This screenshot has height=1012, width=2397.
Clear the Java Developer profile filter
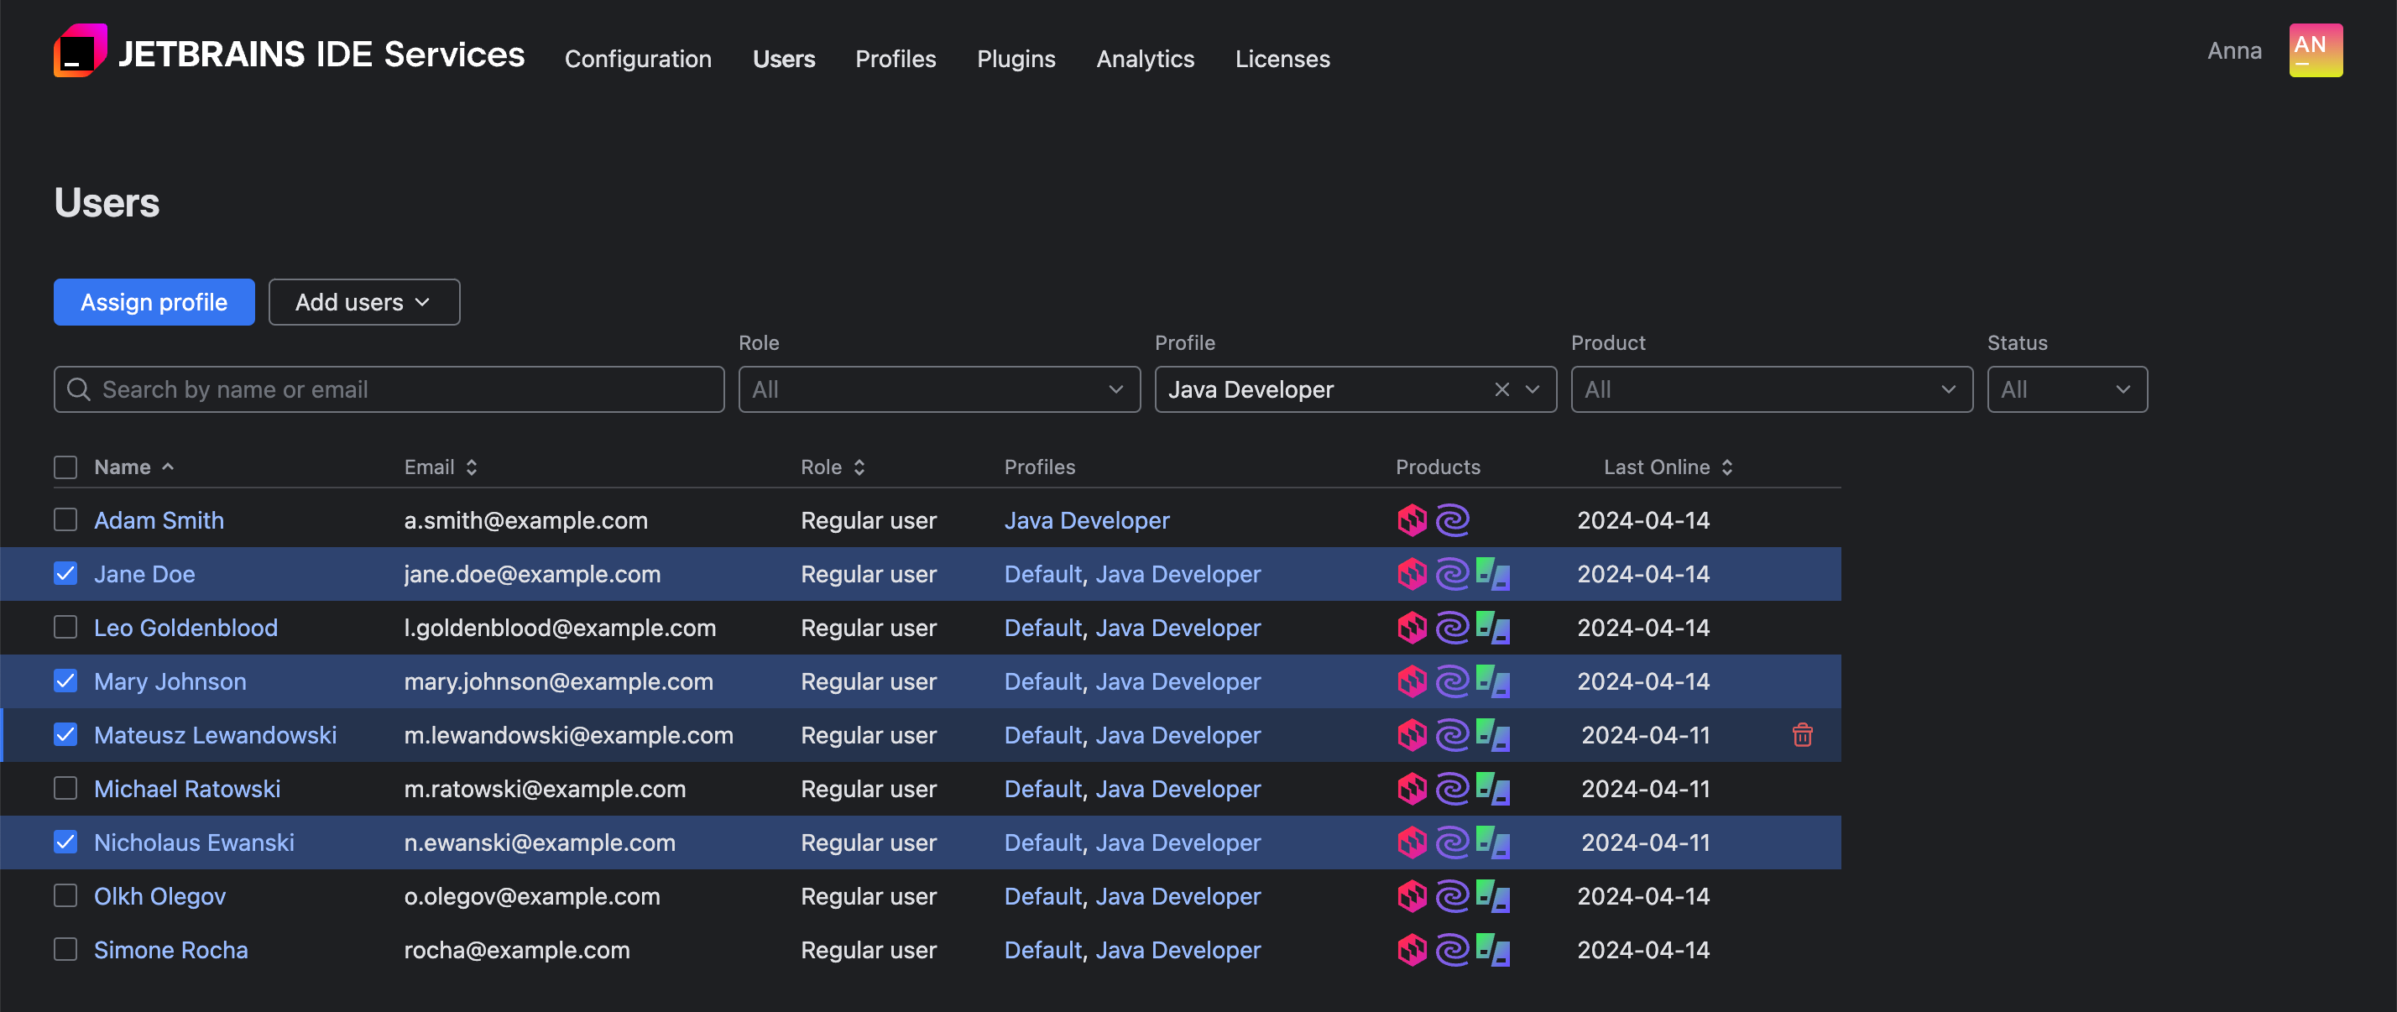1501,389
